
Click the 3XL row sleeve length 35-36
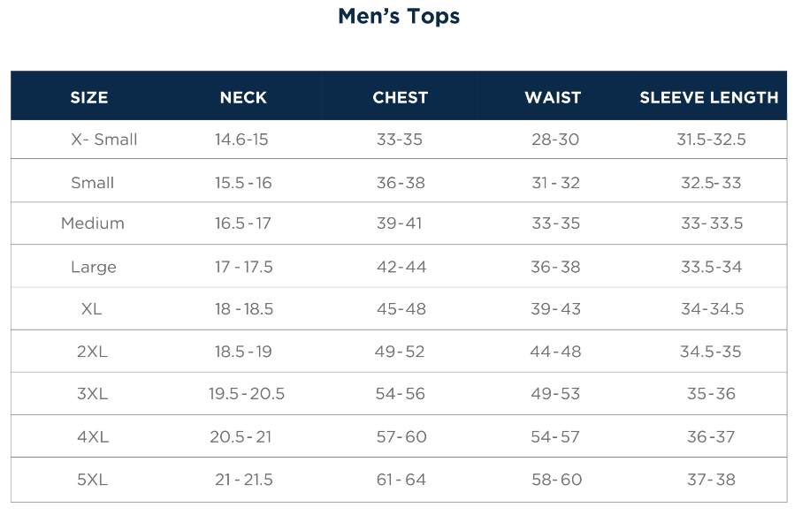pyautogui.click(x=711, y=394)
